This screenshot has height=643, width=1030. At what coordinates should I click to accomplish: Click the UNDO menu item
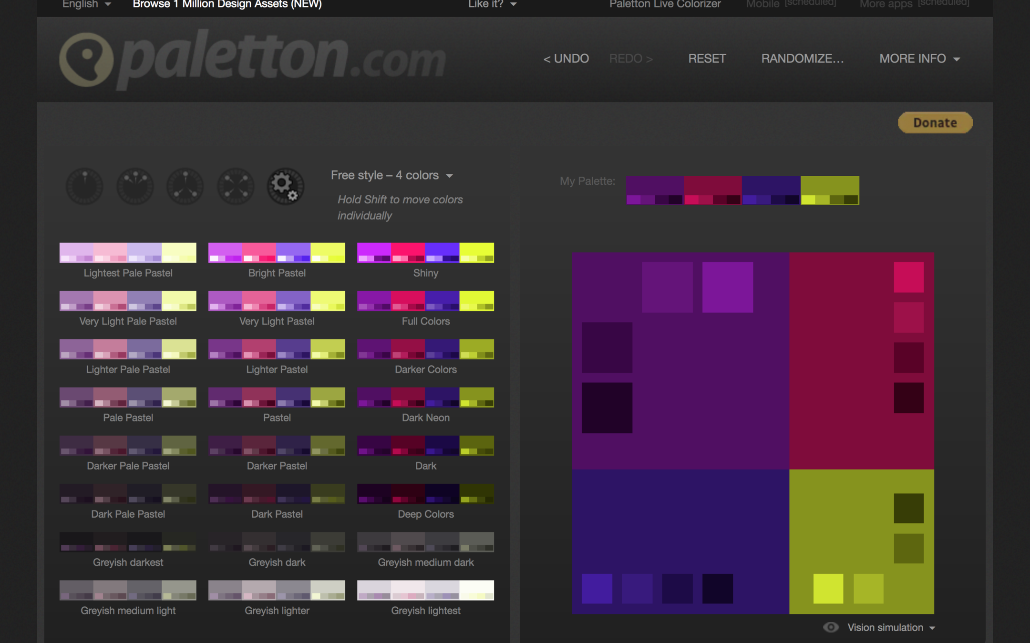pos(566,59)
